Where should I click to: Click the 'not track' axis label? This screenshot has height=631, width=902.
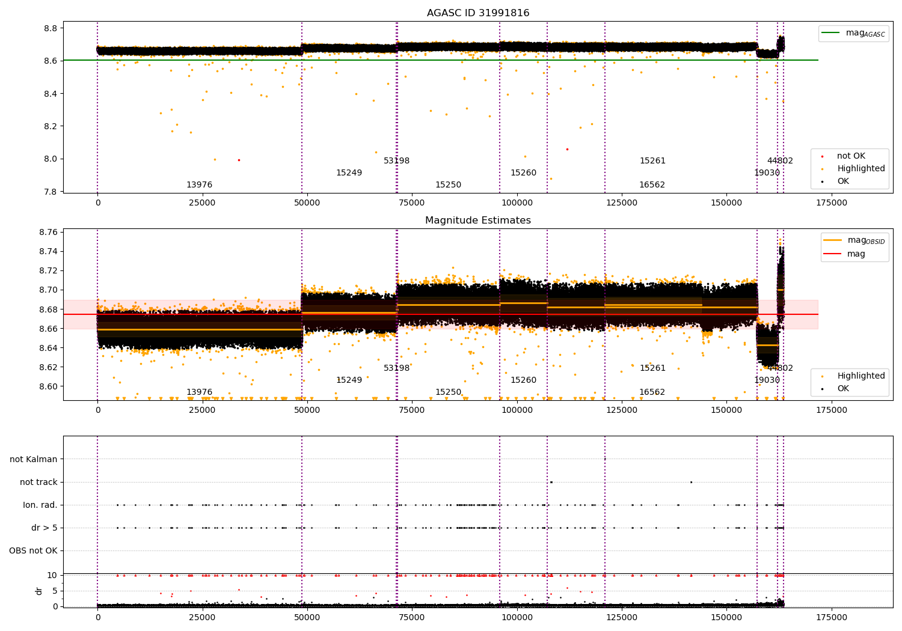(x=38, y=482)
